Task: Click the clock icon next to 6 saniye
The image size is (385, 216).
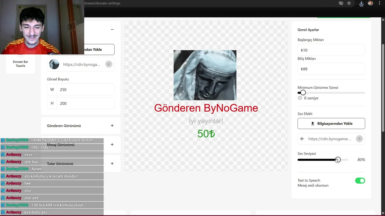Action: (300, 98)
